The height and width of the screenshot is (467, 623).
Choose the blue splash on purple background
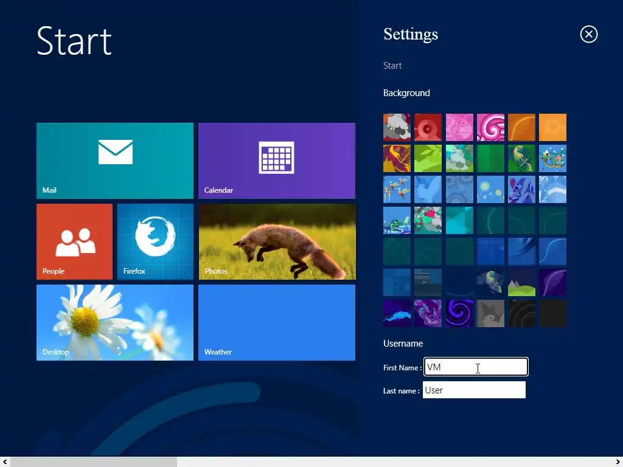397,313
